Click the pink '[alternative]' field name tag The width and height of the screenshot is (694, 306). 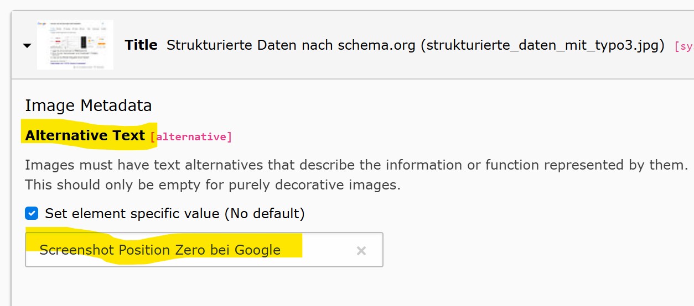pos(191,136)
